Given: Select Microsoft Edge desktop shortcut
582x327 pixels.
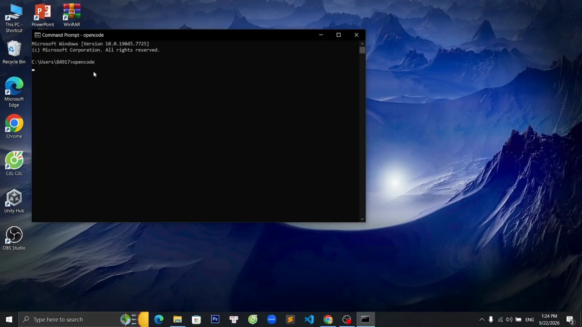Looking at the screenshot, I should click(x=14, y=92).
